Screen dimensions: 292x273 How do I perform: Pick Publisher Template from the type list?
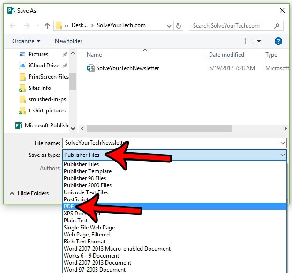(84, 171)
